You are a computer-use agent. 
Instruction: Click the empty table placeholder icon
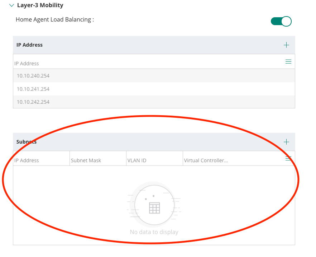click(x=154, y=207)
